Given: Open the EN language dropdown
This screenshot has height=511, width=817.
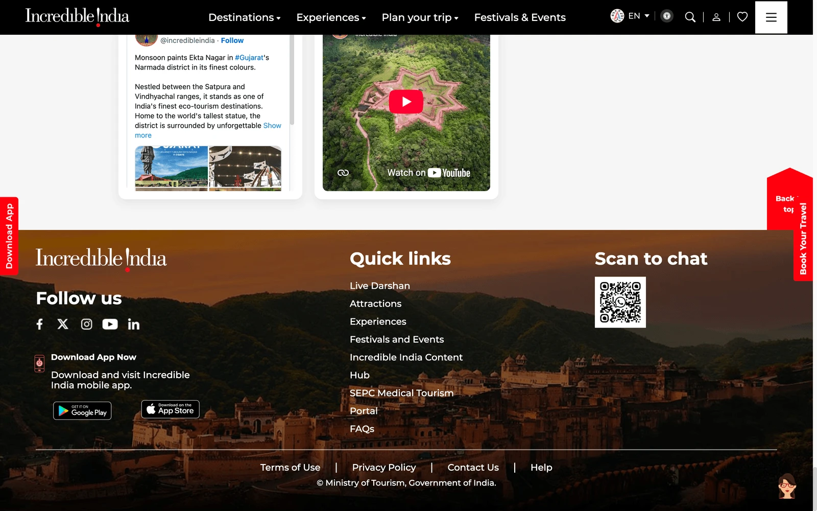Looking at the screenshot, I should click(639, 16).
